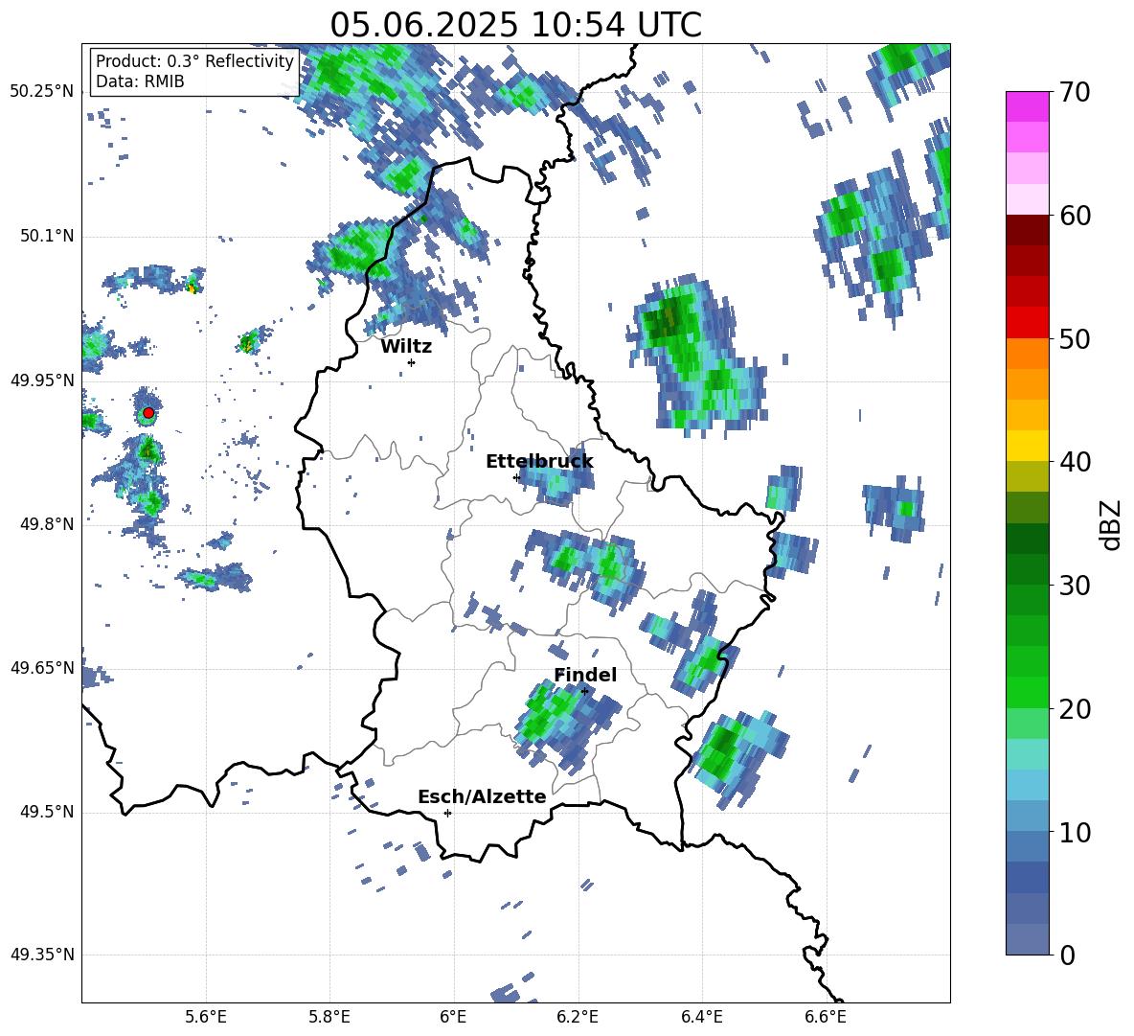Click the 40 tick label on colorbar

pyautogui.click(x=1076, y=462)
